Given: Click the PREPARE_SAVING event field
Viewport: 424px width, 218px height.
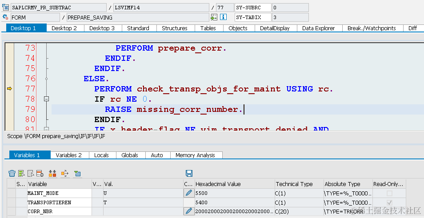Looking at the screenshot, I should pyautogui.click(x=138, y=17).
